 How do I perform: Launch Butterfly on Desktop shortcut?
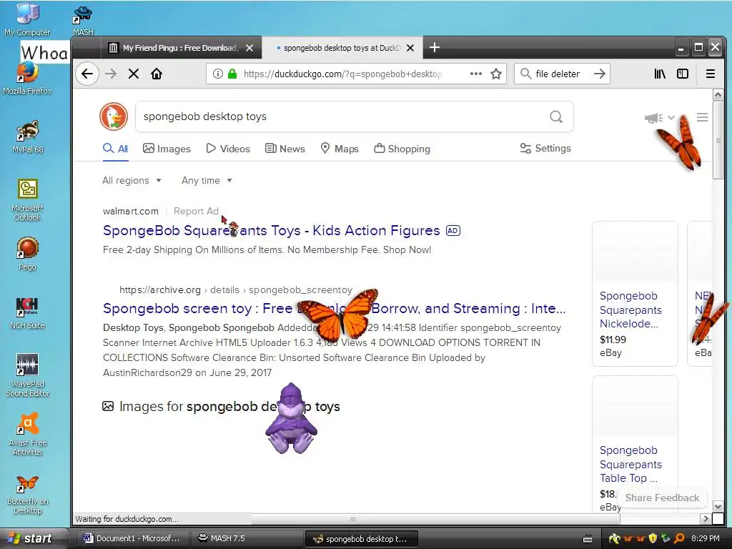click(27, 494)
